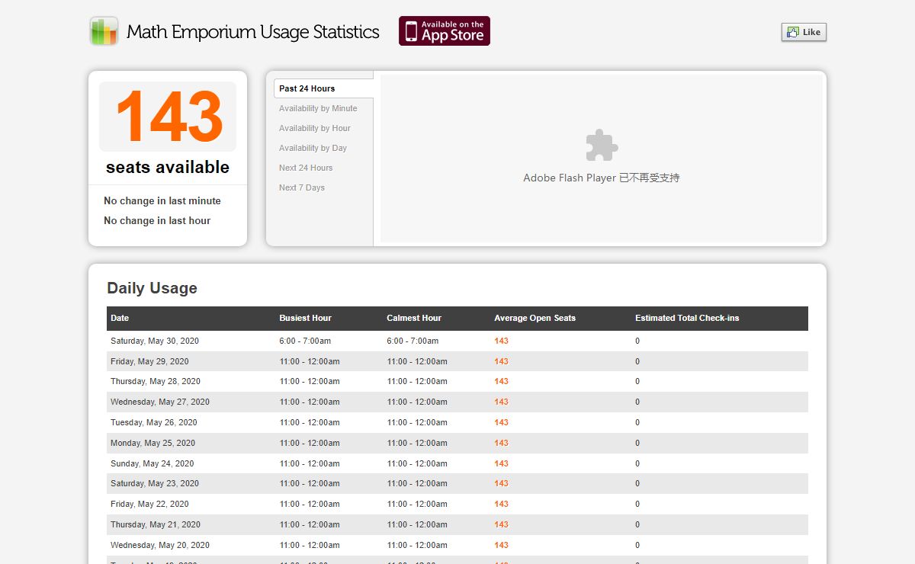Viewport: 915px width, 564px height.
Task: Select the Next 24 Hours tab
Action: pyautogui.click(x=306, y=168)
